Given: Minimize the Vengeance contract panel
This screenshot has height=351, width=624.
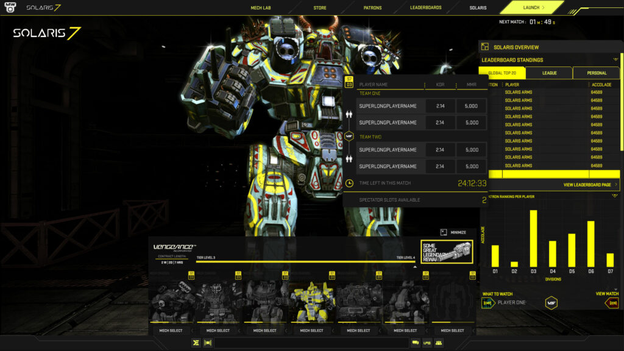Looking at the screenshot, I should click(x=453, y=232).
